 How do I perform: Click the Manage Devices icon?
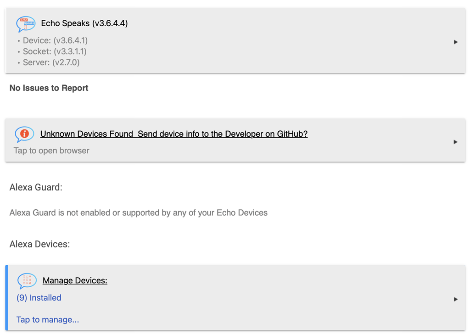(x=27, y=280)
